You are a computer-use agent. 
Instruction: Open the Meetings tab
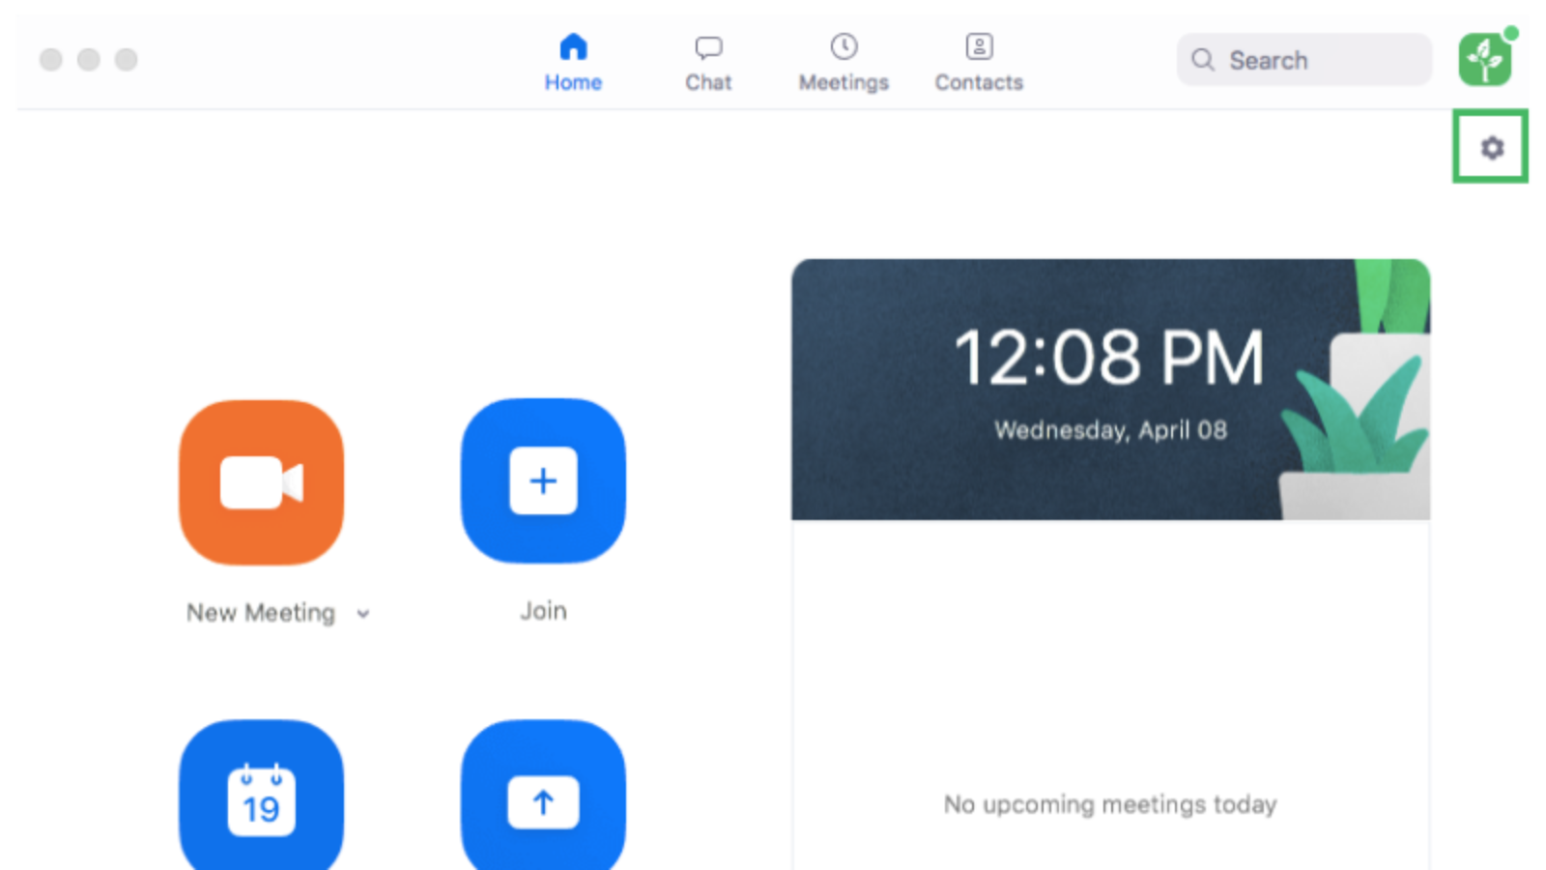(x=844, y=63)
